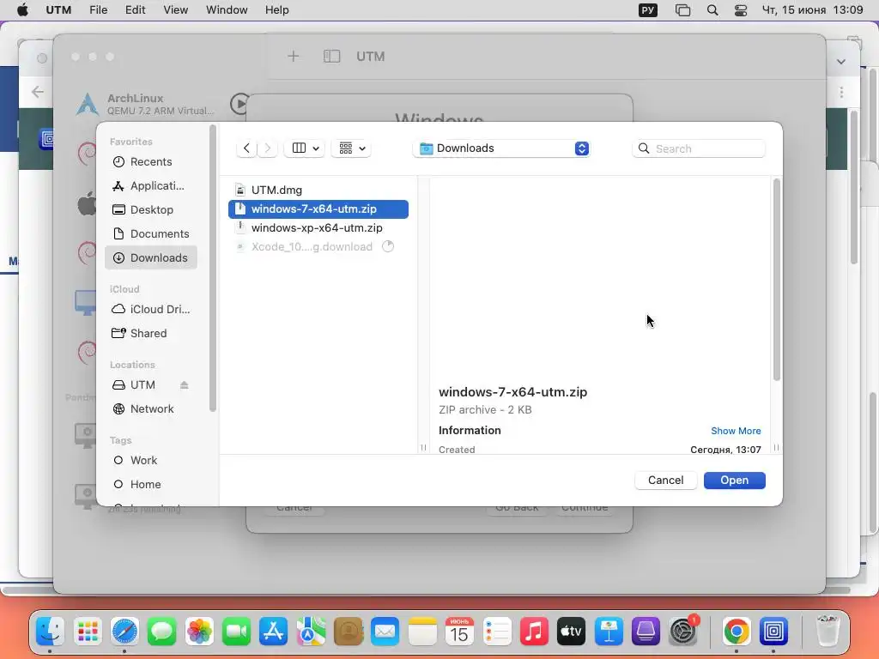Select Home tag in sidebar

[x=151, y=484]
